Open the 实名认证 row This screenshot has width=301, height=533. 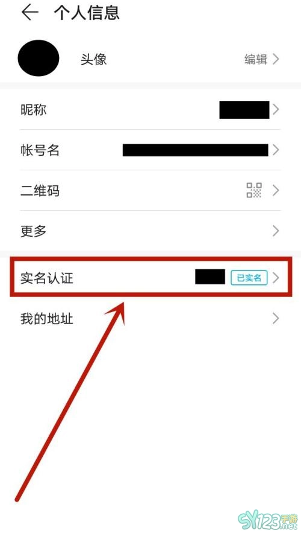[x=150, y=278]
